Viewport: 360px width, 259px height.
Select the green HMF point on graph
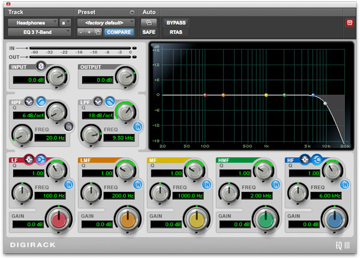(x=284, y=95)
